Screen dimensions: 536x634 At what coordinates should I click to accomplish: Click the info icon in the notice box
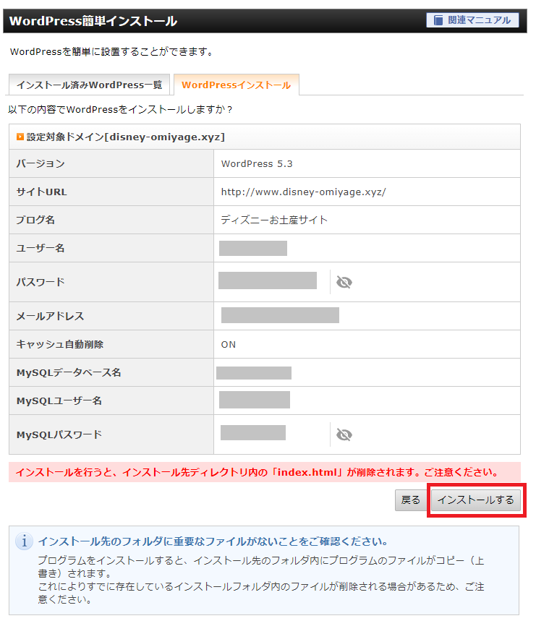click(25, 541)
